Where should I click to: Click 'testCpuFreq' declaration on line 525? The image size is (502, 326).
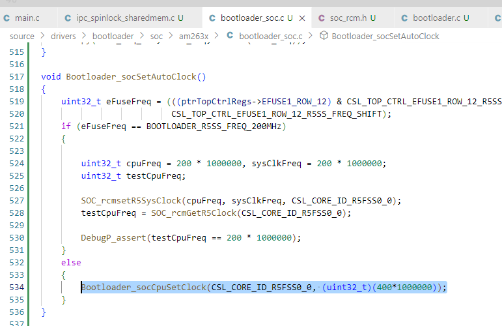click(x=154, y=176)
